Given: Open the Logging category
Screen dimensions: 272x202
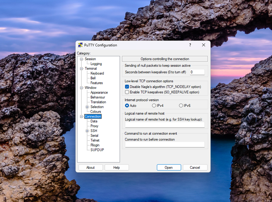Looking at the screenshot, I should [96, 64].
